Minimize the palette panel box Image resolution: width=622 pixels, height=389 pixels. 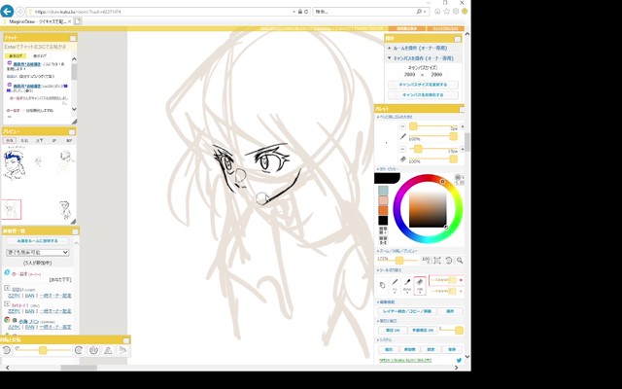462,109
